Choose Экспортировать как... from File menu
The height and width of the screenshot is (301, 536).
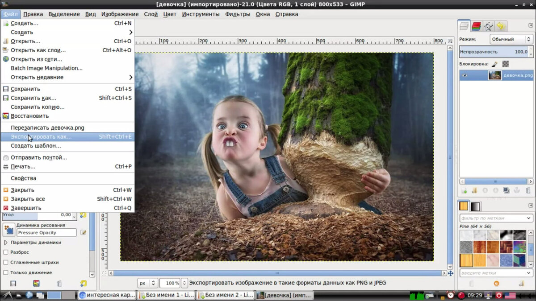coord(41,136)
